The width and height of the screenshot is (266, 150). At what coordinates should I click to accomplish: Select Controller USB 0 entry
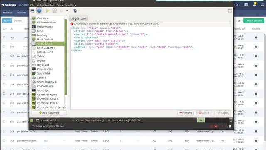(x=48, y=95)
